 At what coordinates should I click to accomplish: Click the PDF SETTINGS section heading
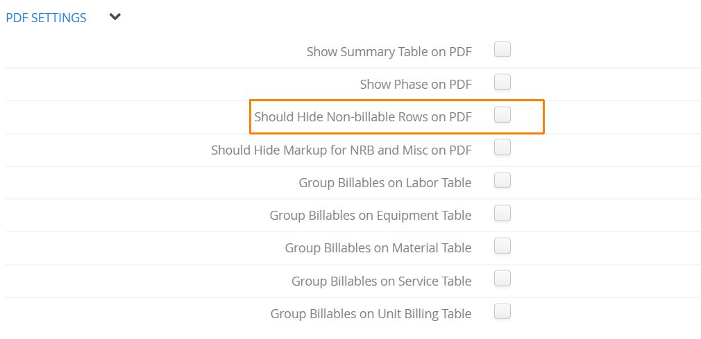pos(46,18)
